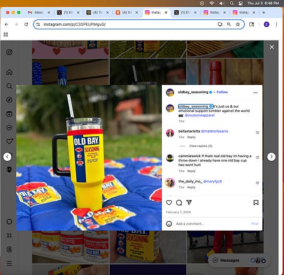Open a new browser tab

[x=264, y=13]
